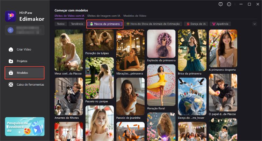The image size is (262, 141).
Task: Click the circular settings icon in the title bar
Action: coord(229,4)
